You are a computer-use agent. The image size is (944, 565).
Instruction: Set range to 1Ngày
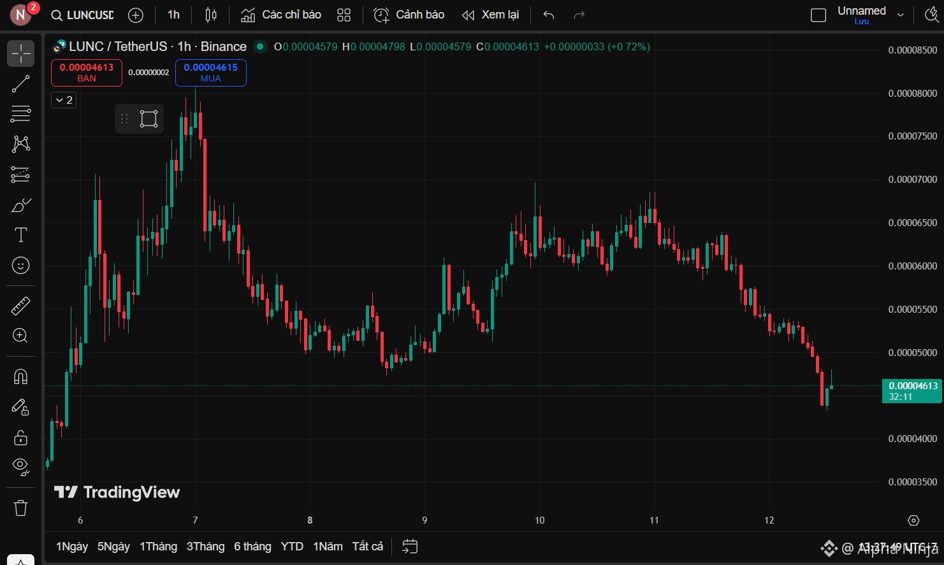(72, 547)
